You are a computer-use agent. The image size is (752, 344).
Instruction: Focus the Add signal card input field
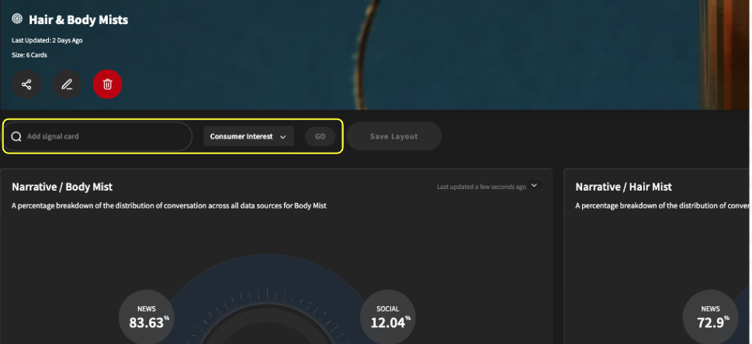click(x=98, y=136)
